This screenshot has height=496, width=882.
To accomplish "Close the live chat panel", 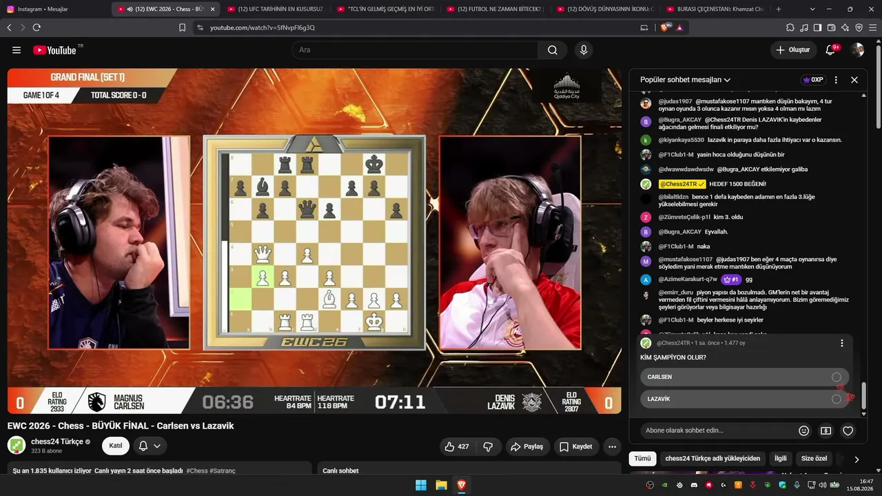I will pyautogui.click(x=854, y=80).
